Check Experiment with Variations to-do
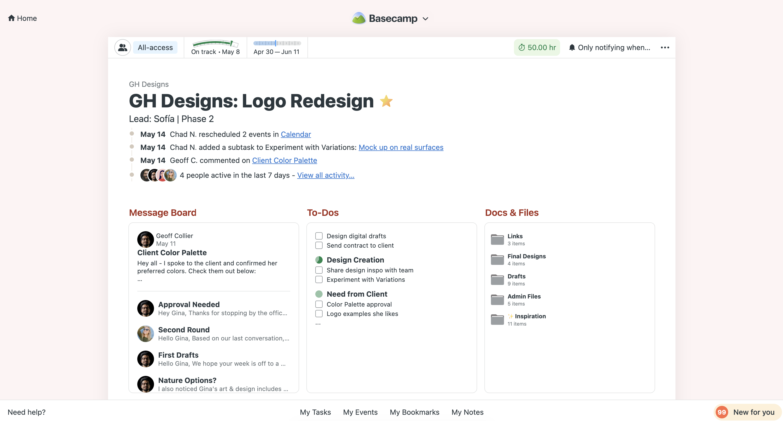Screen dimensions: 783x421 click(319, 279)
